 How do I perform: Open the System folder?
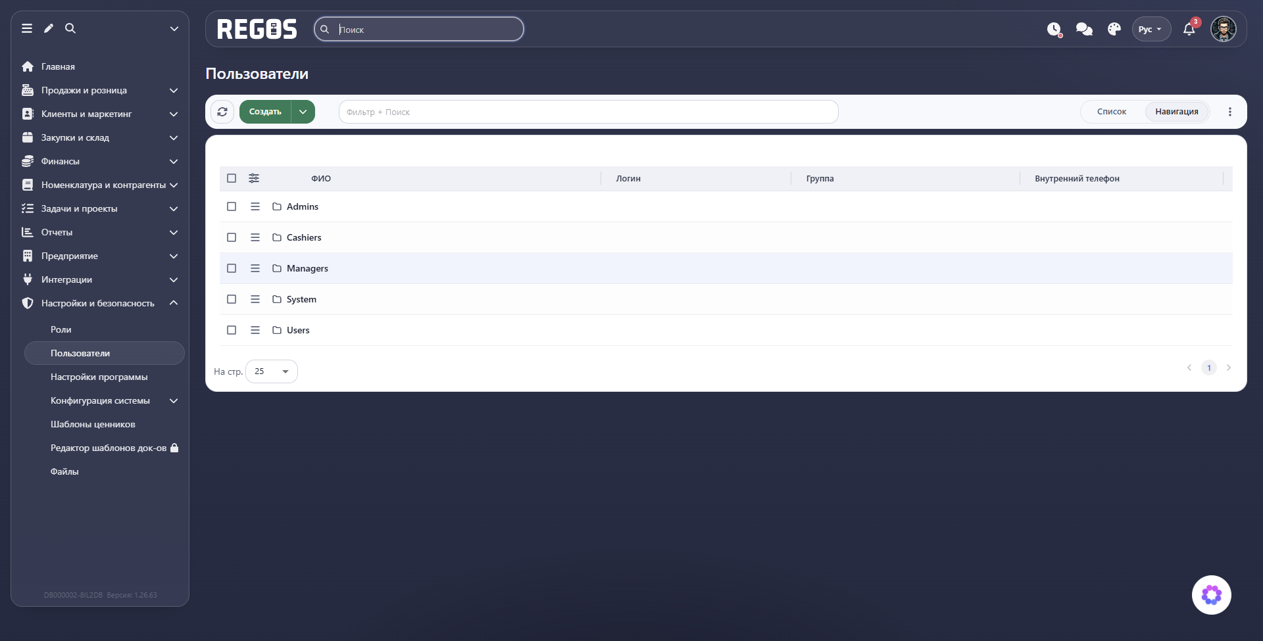coord(301,299)
